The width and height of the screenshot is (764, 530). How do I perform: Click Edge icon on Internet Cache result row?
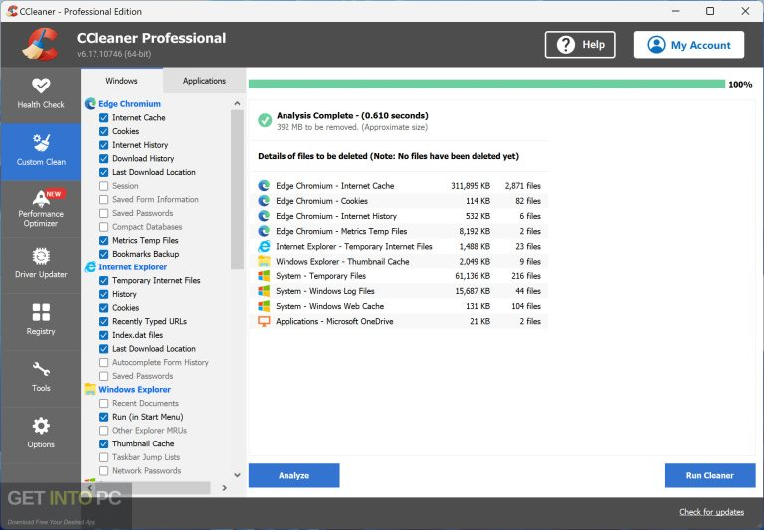pyautogui.click(x=264, y=186)
